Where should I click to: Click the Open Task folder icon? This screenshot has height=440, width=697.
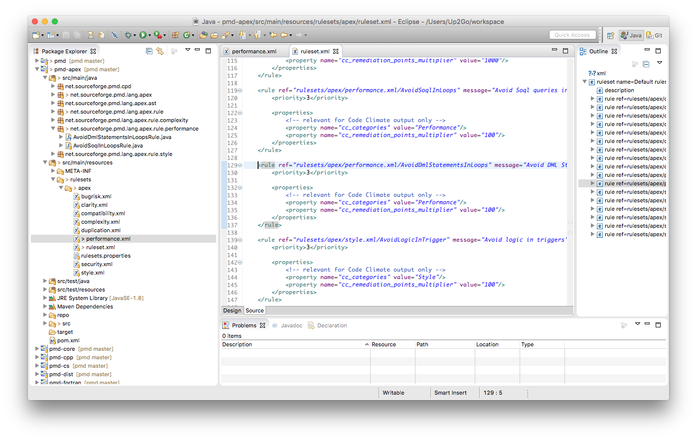pos(214,35)
